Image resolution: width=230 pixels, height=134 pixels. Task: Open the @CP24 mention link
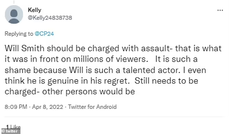point(44,34)
